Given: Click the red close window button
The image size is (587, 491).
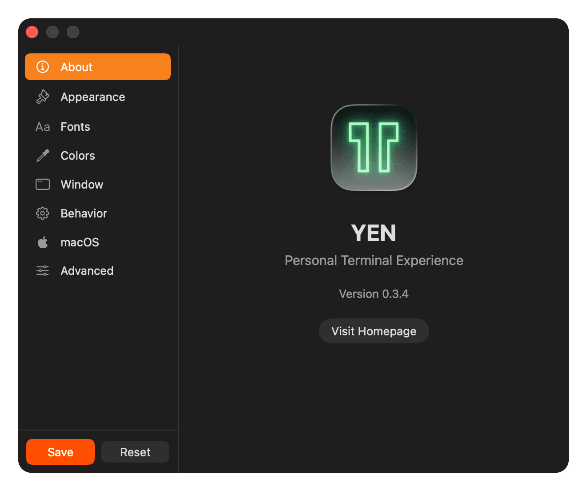Looking at the screenshot, I should click(x=32, y=32).
